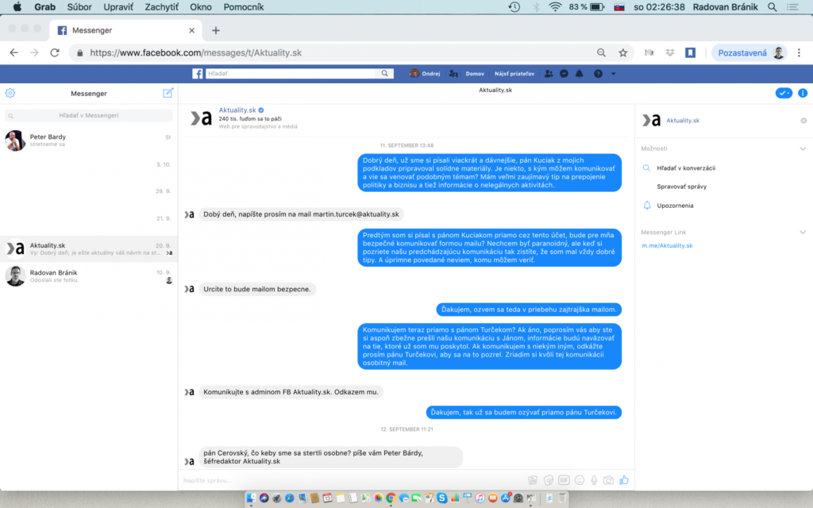The height and width of the screenshot is (508, 813).
Task: Click the Wi-Fi status icon
Action: click(x=555, y=6)
